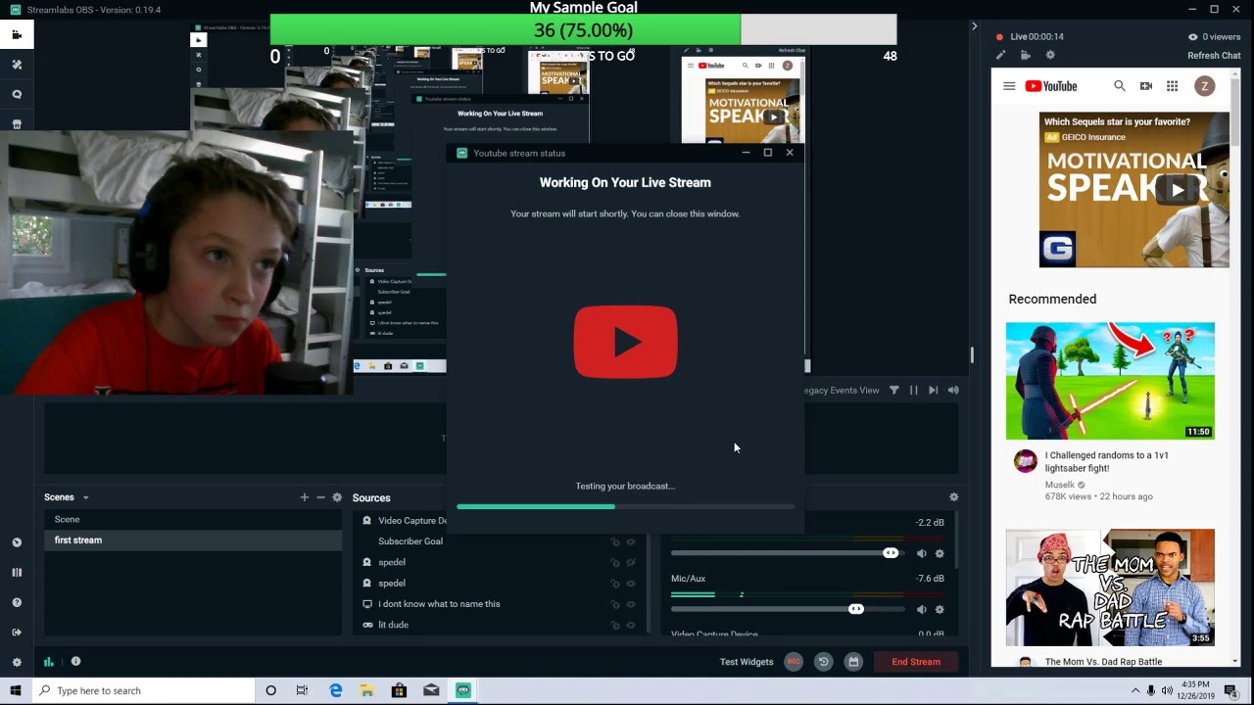Open chat panel settings gear icon
Image resolution: width=1254 pixels, height=705 pixels.
pos(1050,56)
